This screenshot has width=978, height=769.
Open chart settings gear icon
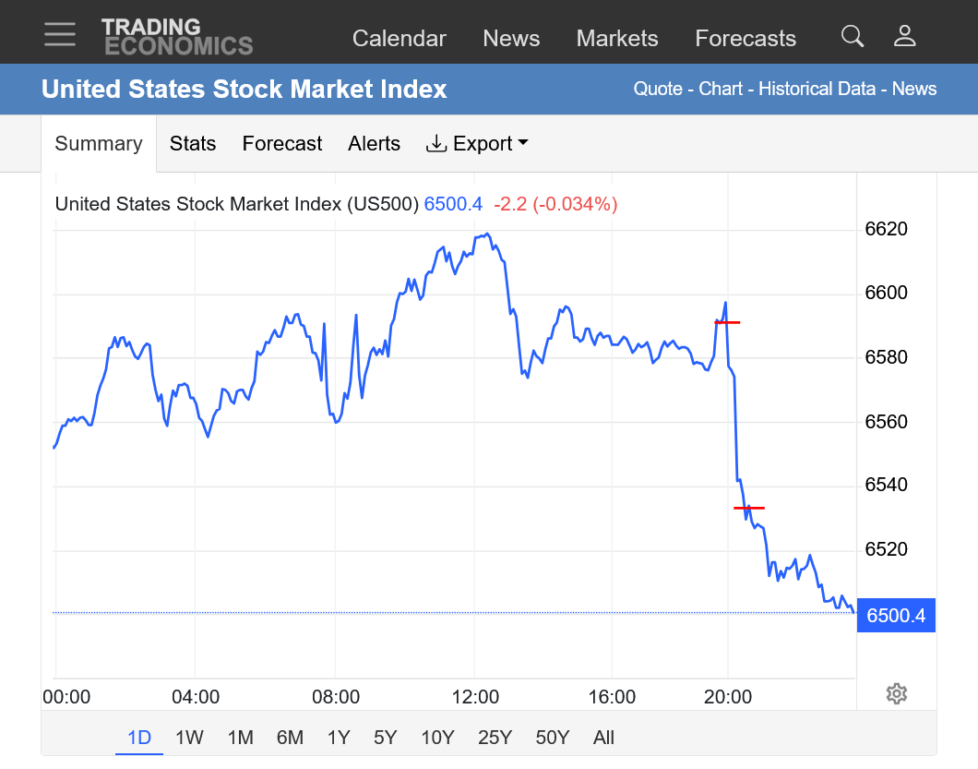click(896, 693)
